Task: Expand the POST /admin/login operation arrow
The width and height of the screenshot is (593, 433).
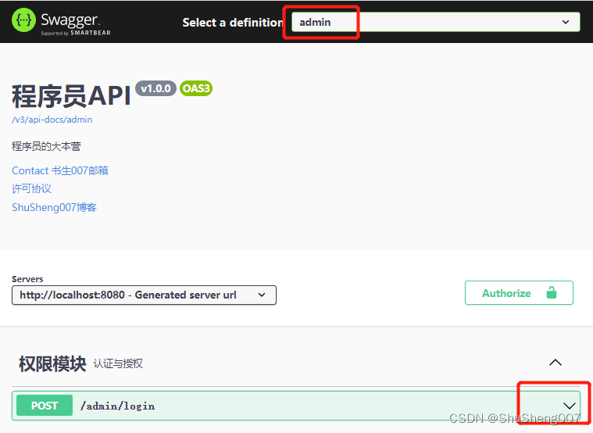Action: pyautogui.click(x=570, y=406)
